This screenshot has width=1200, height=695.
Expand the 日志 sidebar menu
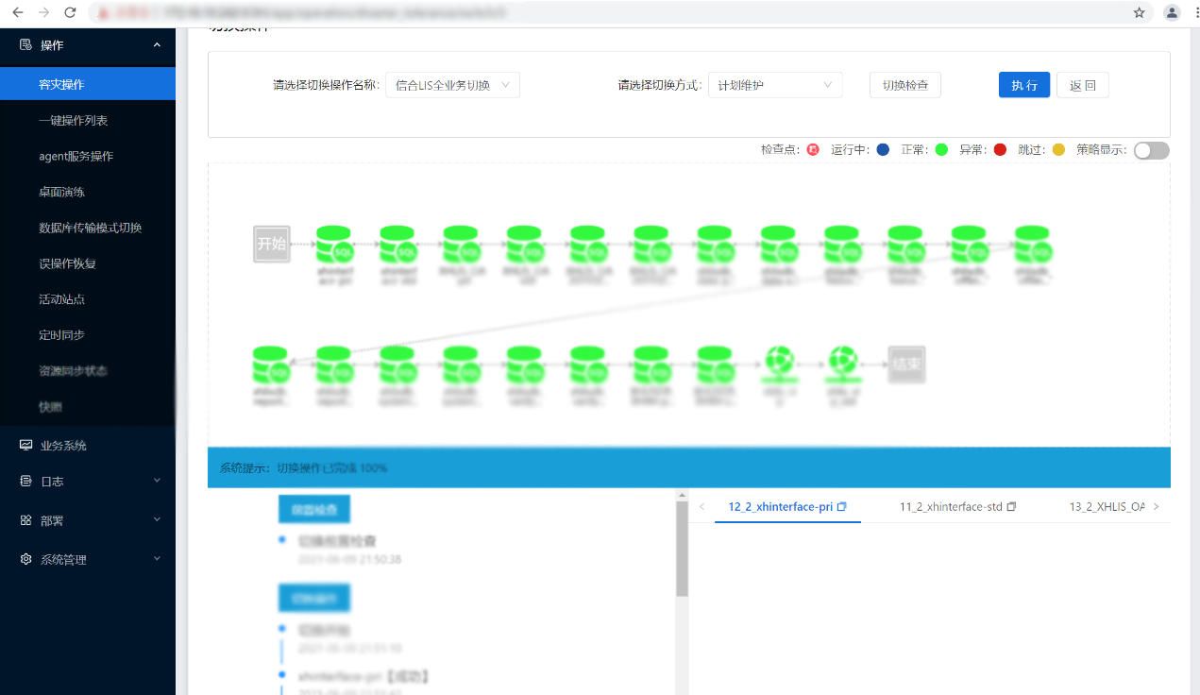pos(88,482)
